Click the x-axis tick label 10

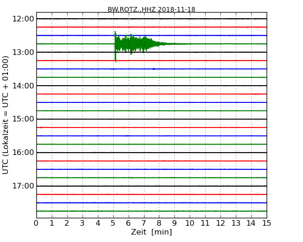pos(190,223)
